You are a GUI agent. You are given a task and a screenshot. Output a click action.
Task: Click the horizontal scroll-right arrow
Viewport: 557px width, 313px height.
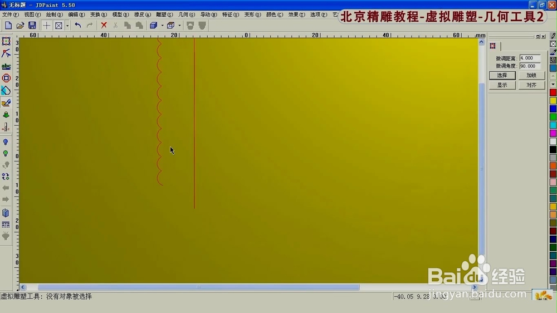475,287
